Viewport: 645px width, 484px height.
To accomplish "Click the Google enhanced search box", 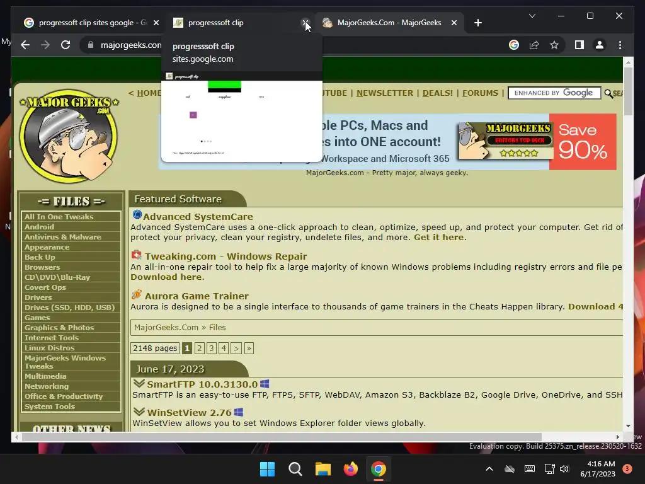I will click(x=554, y=93).
